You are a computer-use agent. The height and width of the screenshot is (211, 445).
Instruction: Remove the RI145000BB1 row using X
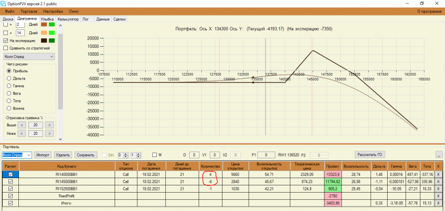tap(438, 181)
